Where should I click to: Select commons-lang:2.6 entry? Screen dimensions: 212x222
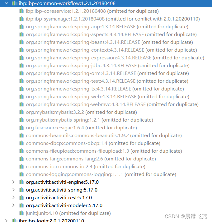click(x=91, y=159)
